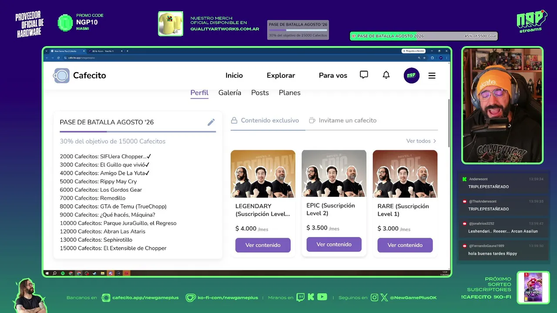Open the Chrome extensions puzzle icon
The height and width of the screenshot is (313, 557).
pyautogui.click(x=432, y=58)
